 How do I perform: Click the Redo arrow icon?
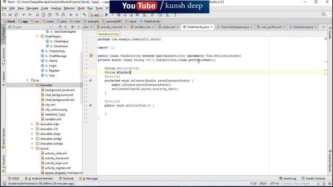coord(30,15)
